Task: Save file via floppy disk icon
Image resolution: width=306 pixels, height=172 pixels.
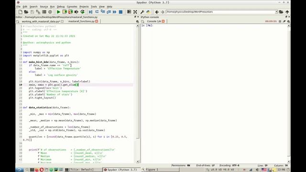Action: (x=32, y=12)
